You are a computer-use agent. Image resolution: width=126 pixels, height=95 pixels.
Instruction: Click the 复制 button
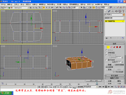[110, 69]
